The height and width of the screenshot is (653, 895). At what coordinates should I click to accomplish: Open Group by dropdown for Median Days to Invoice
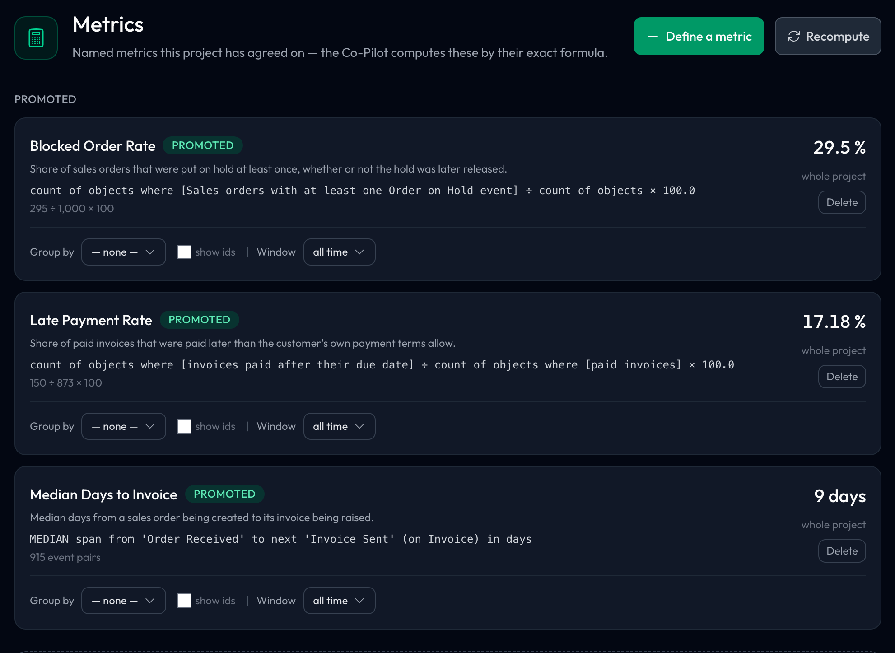pyautogui.click(x=123, y=601)
